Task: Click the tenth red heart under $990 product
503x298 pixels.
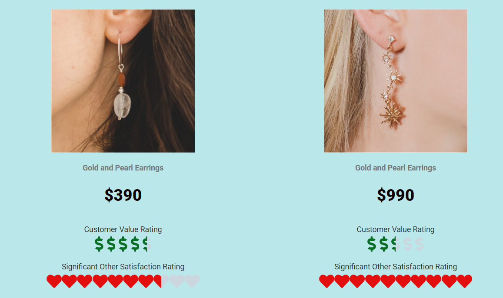Action: (464, 281)
